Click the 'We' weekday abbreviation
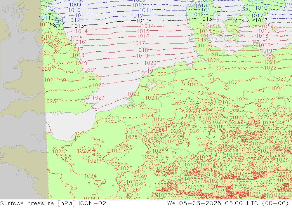This screenshot has width=292, height=214. [x=171, y=203]
